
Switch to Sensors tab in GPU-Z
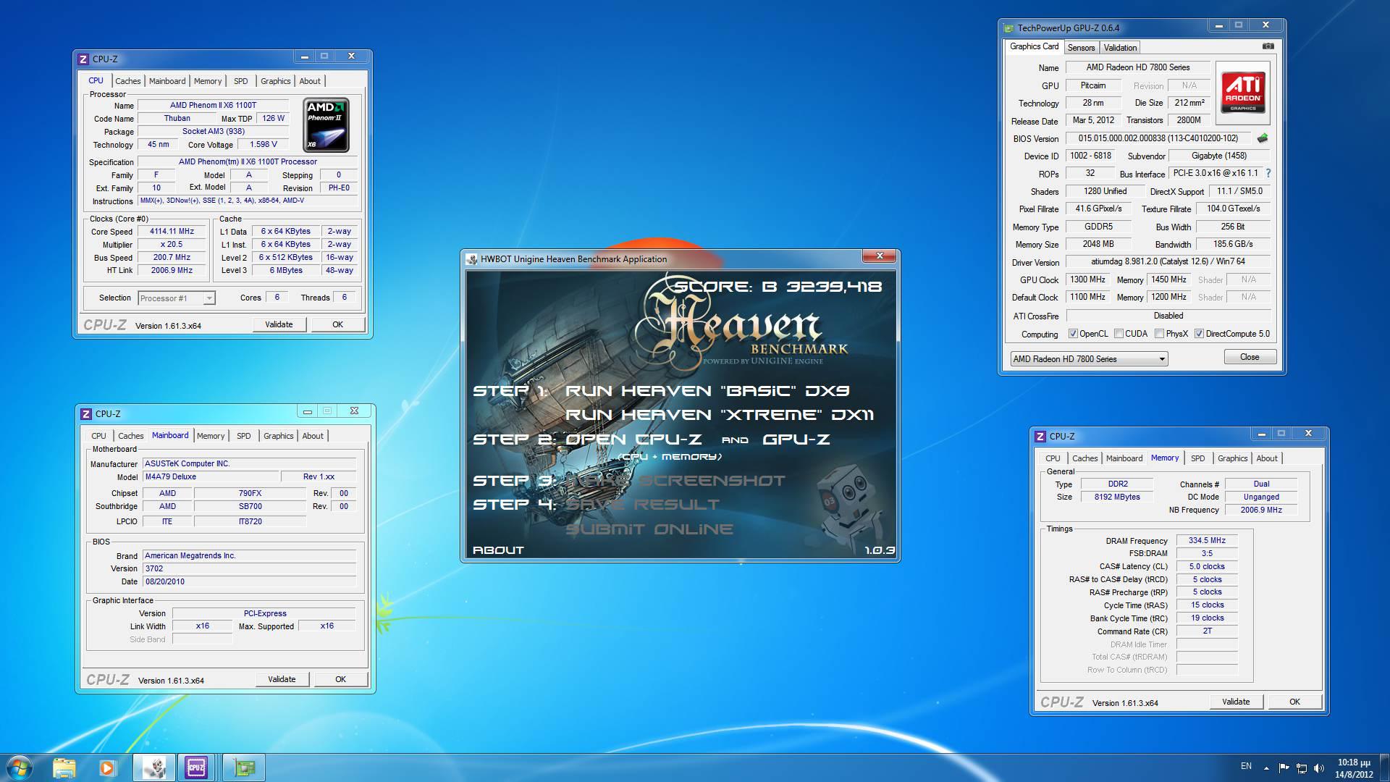click(1081, 48)
